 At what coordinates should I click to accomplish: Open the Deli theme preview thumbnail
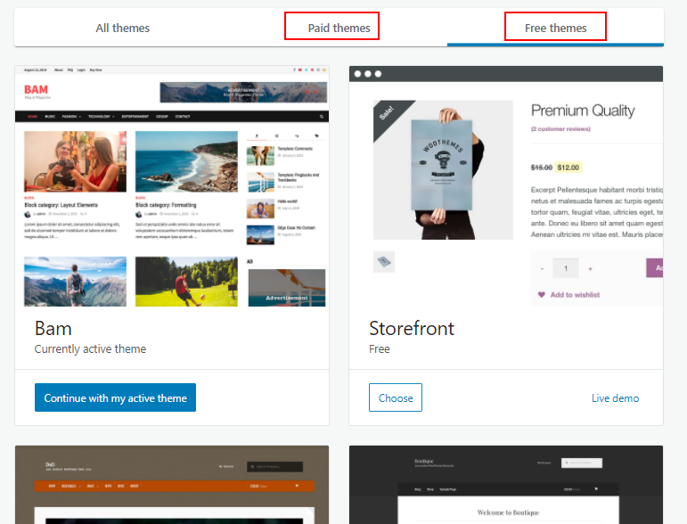click(172, 485)
